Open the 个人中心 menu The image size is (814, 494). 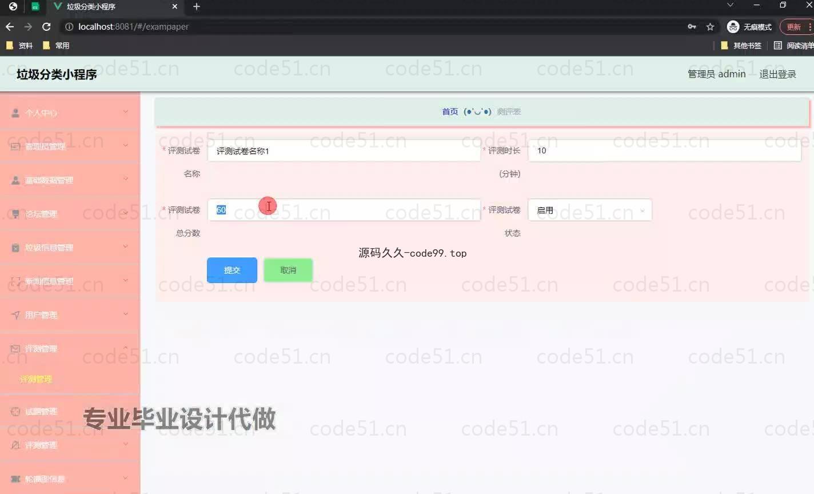click(70, 113)
